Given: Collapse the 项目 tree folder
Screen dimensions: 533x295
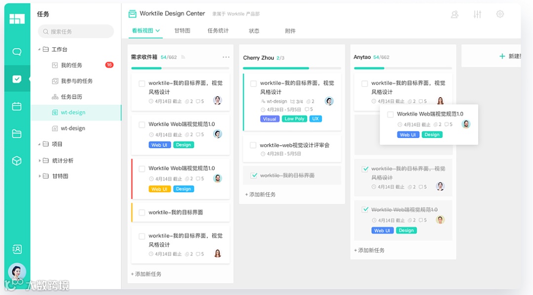Looking at the screenshot, I should point(39,144).
